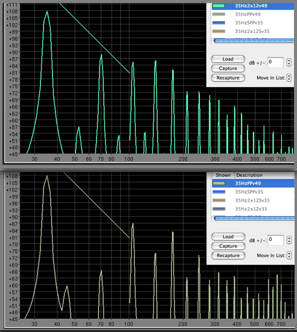This screenshot has width=297, height=332.
Task: Select 35Hz2x12v35 row in bottom list
Action: [x=253, y=209]
